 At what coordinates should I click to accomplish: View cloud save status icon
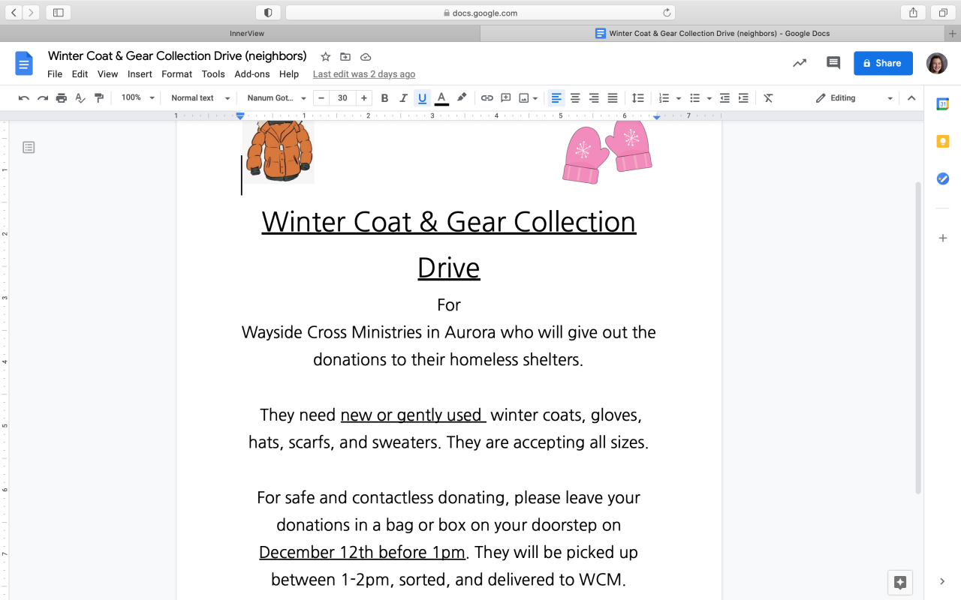[x=366, y=57]
